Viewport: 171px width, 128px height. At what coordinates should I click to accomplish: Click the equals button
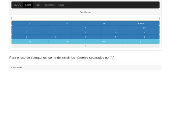[85, 46]
